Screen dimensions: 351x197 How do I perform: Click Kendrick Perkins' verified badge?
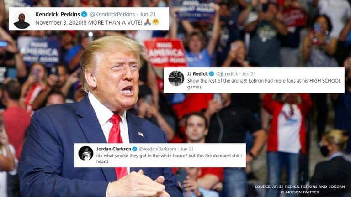pyautogui.click(x=84, y=14)
